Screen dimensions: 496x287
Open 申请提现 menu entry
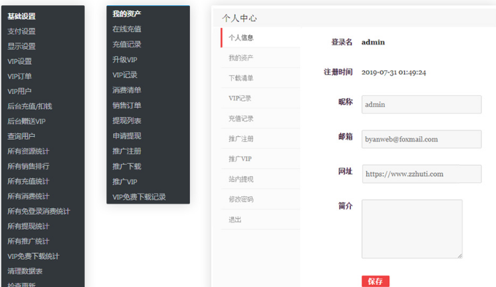pos(126,136)
